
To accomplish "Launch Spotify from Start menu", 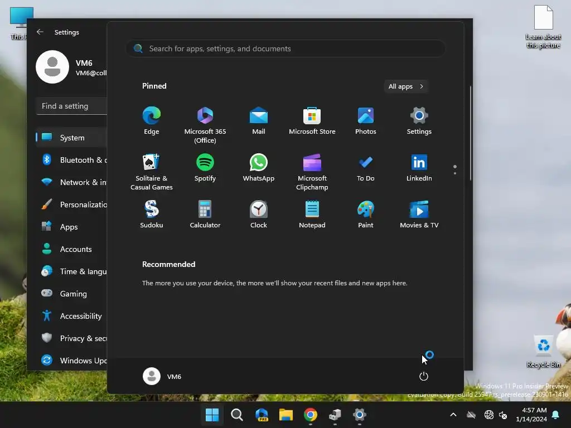I will tap(205, 168).
